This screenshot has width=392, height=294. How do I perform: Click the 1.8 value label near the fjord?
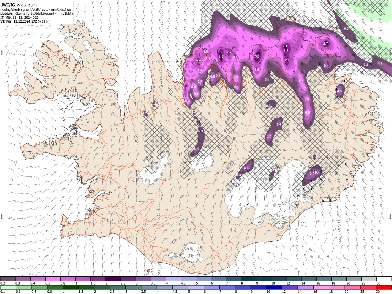(185, 88)
